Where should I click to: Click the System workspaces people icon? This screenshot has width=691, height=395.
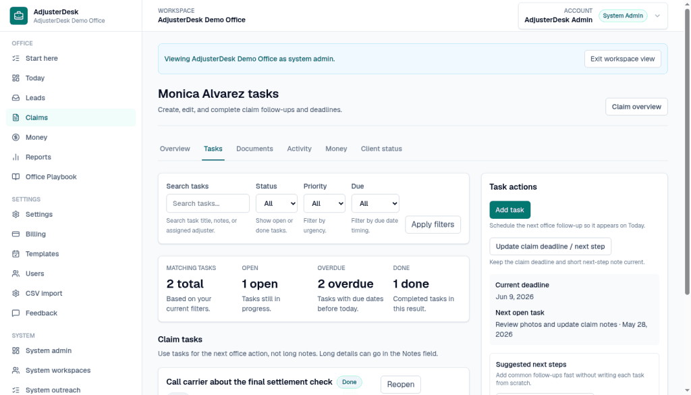16,370
